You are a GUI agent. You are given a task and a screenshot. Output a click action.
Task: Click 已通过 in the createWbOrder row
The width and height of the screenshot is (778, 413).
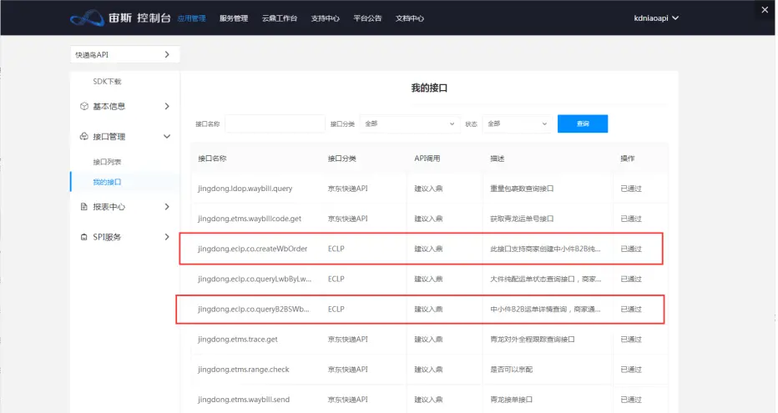(x=631, y=249)
